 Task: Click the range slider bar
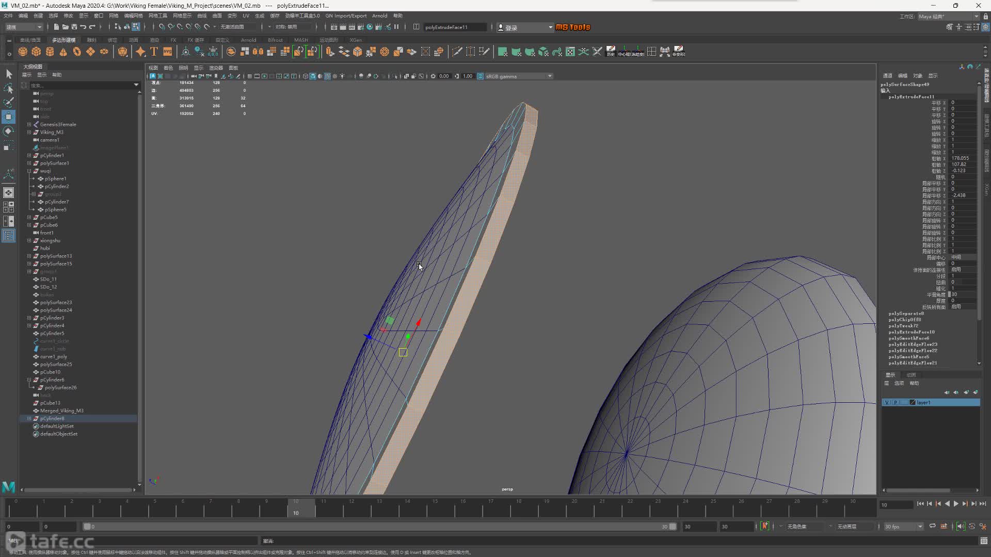[x=379, y=527]
